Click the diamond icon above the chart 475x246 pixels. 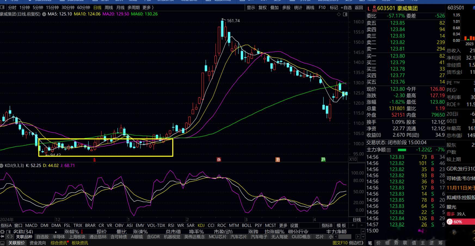coord(339,14)
